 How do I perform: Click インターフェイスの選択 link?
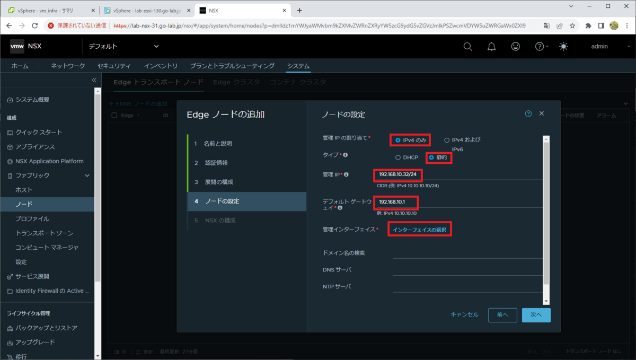tap(419, 230)
